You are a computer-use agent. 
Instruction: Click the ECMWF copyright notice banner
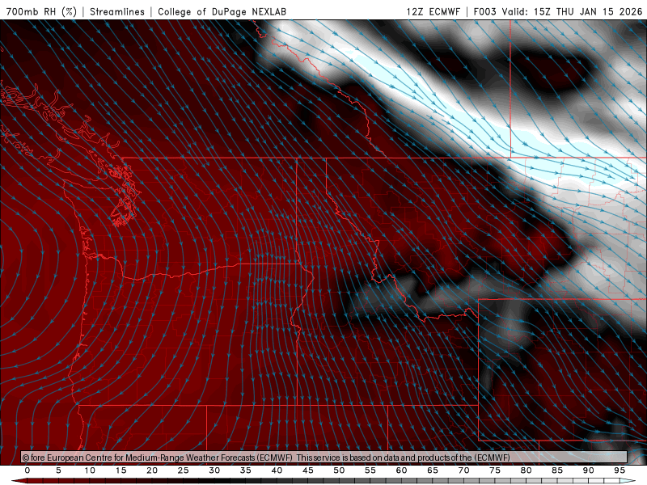click(324, 457)
